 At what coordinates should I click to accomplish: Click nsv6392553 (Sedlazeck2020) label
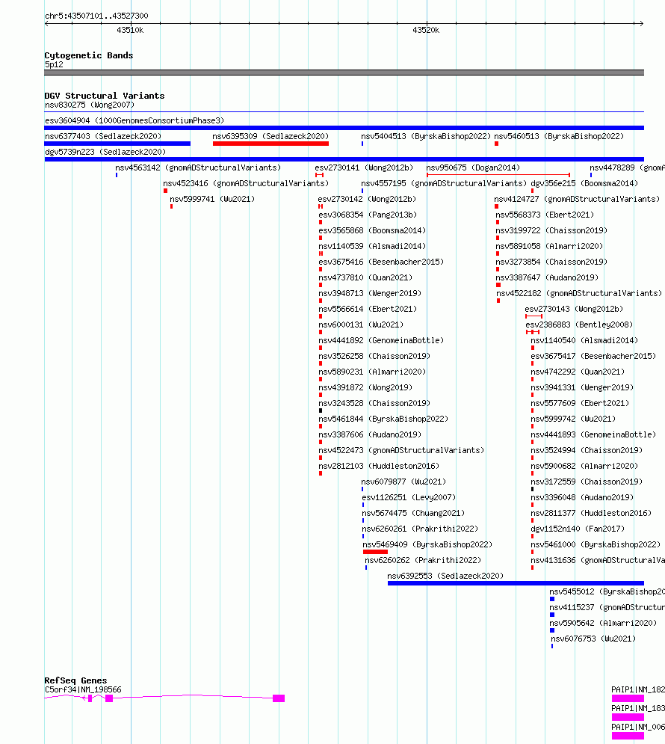[x=445, y=574]
